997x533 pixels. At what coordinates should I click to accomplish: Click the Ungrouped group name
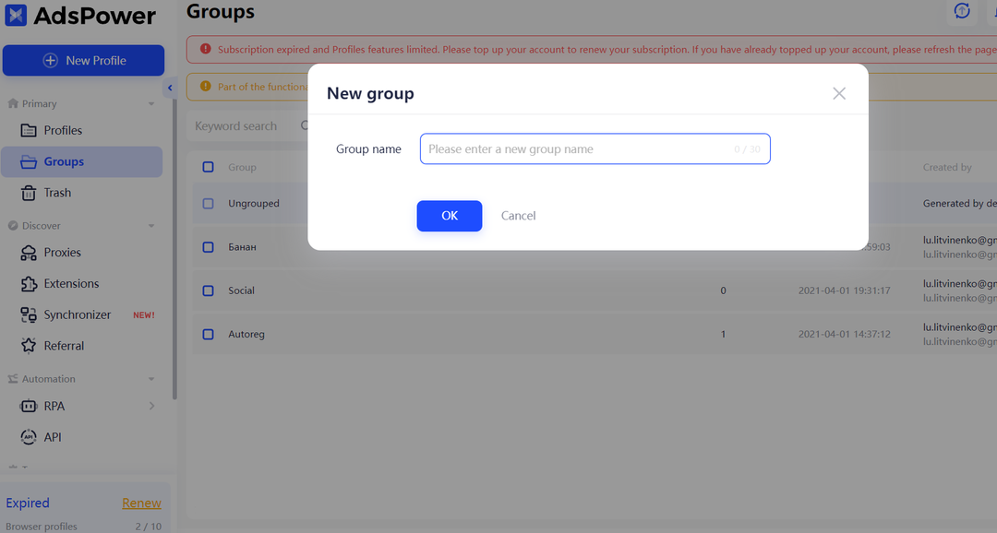[x=254, y=203]
